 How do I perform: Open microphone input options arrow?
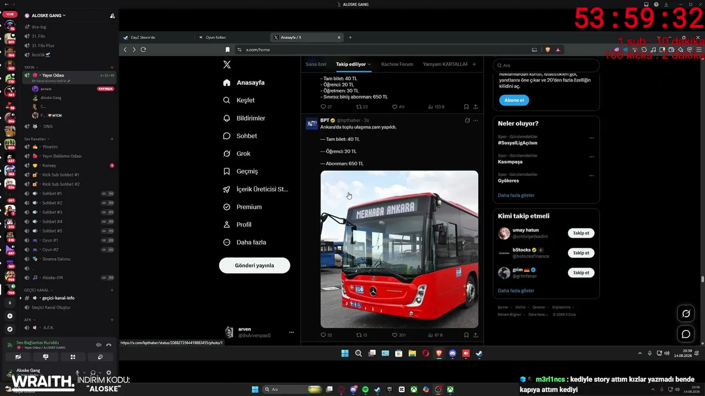[x=84, y=373]
